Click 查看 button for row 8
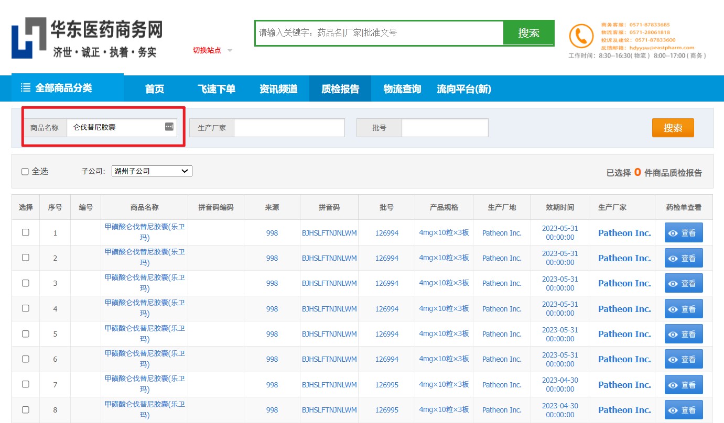This screenshot has height=423, width=724. coord(684,410)
